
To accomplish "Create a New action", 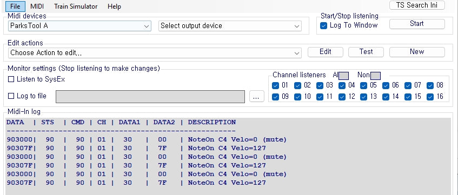I will 417,52.
